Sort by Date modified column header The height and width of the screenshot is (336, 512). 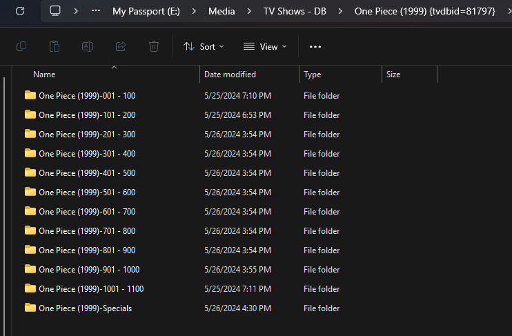(x=230, y=75)
